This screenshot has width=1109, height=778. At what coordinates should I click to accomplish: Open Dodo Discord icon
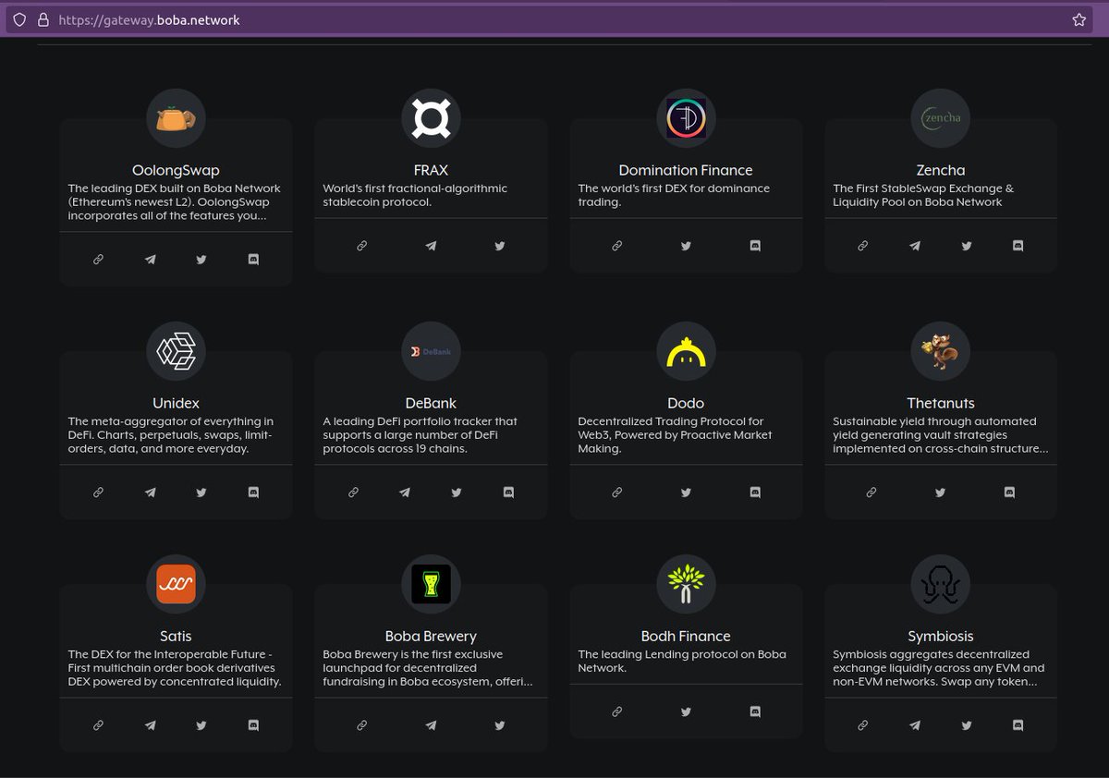coord(755,492)
